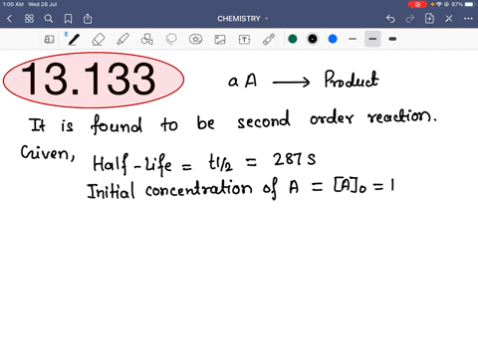Go back using the left chevron

pyautogui.click(x=9, y=19)
